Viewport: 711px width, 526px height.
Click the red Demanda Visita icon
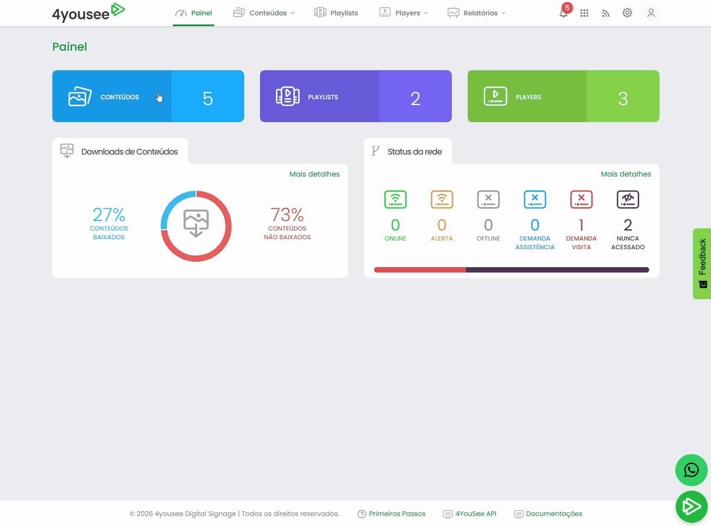click(x=581, y=199)
